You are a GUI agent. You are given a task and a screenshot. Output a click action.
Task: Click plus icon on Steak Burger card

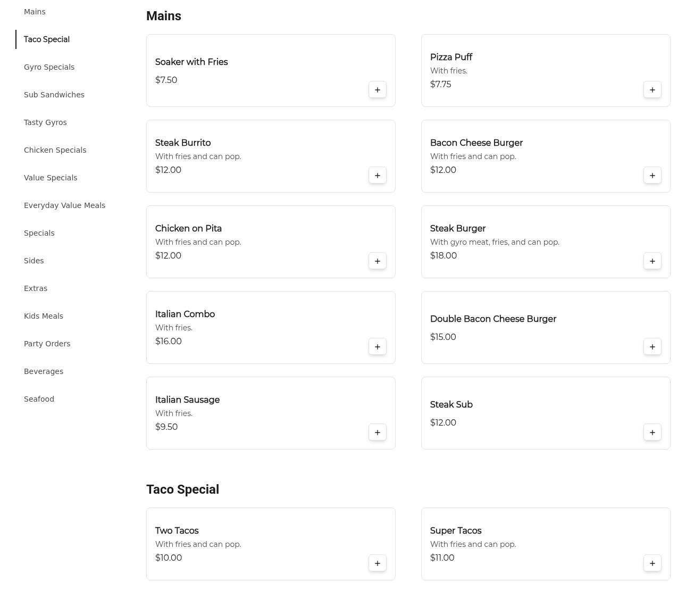point(652,261)
